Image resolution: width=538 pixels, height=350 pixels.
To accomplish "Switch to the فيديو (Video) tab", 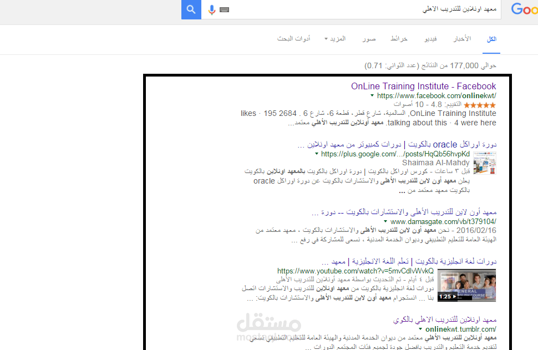I will (430, 39).
